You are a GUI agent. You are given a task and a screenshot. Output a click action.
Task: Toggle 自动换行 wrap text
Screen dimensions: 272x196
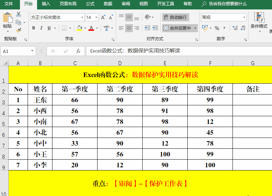[x=176, y=17]
